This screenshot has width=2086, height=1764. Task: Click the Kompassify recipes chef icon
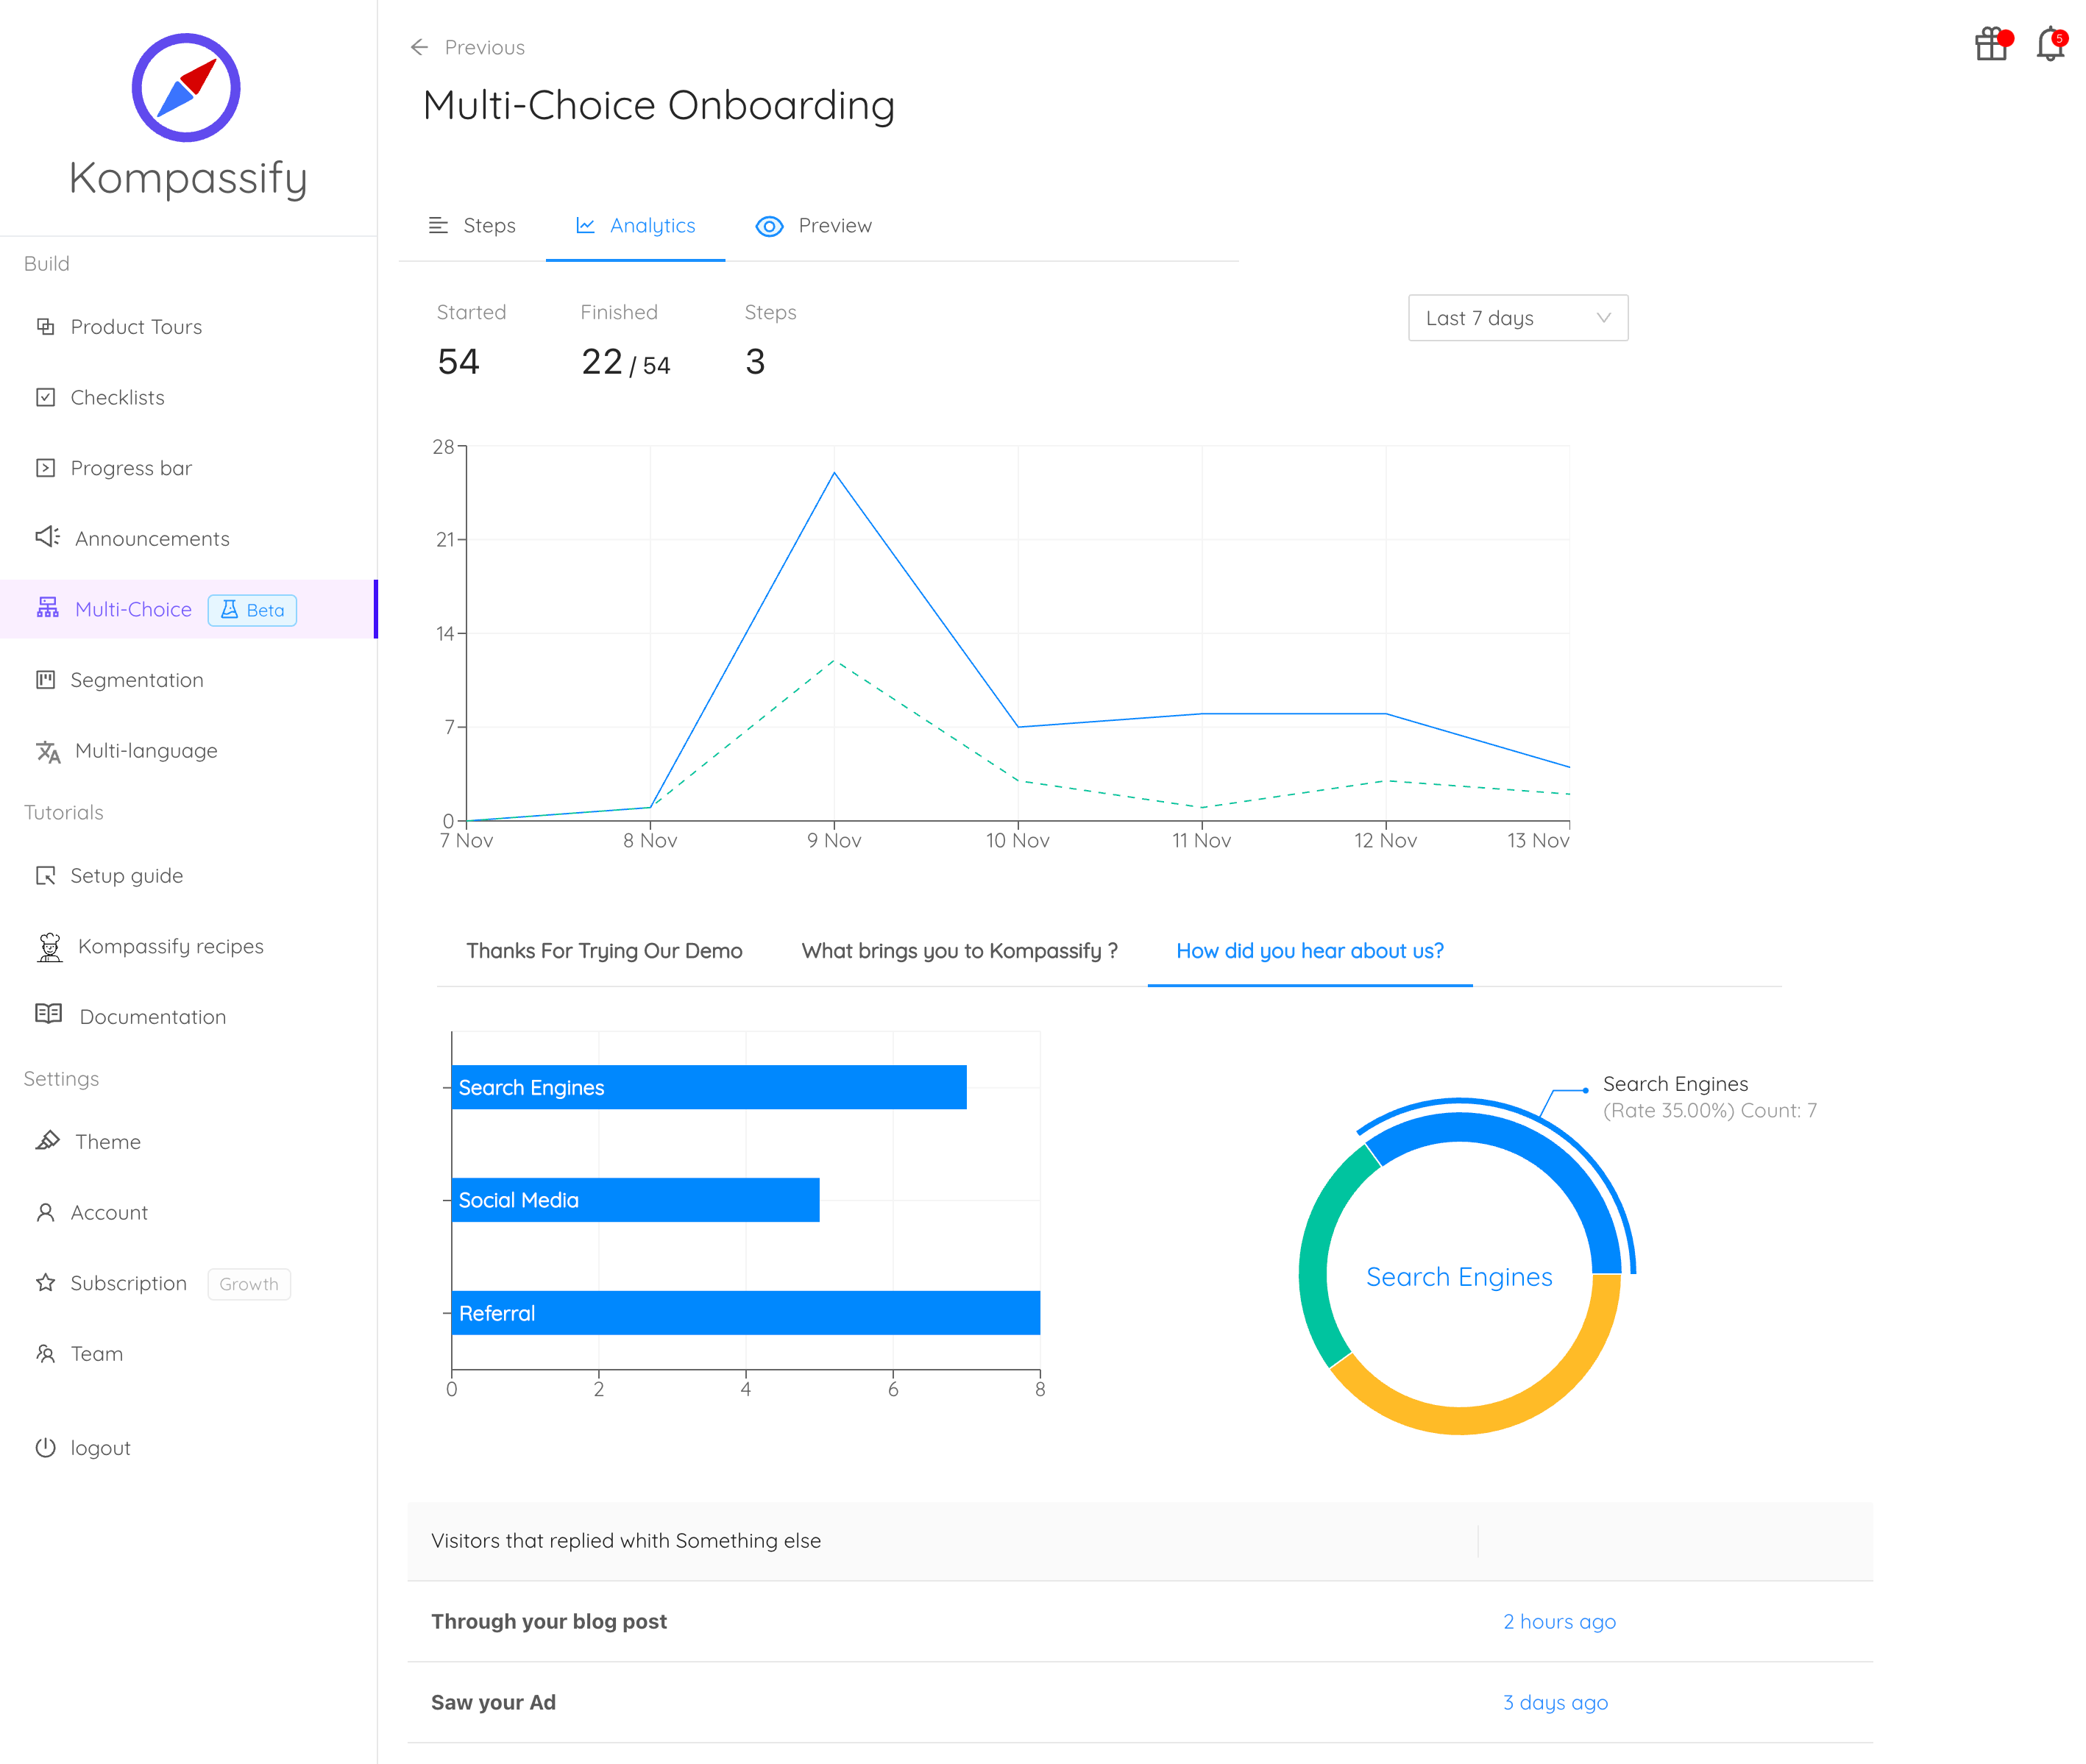(50, 947)
